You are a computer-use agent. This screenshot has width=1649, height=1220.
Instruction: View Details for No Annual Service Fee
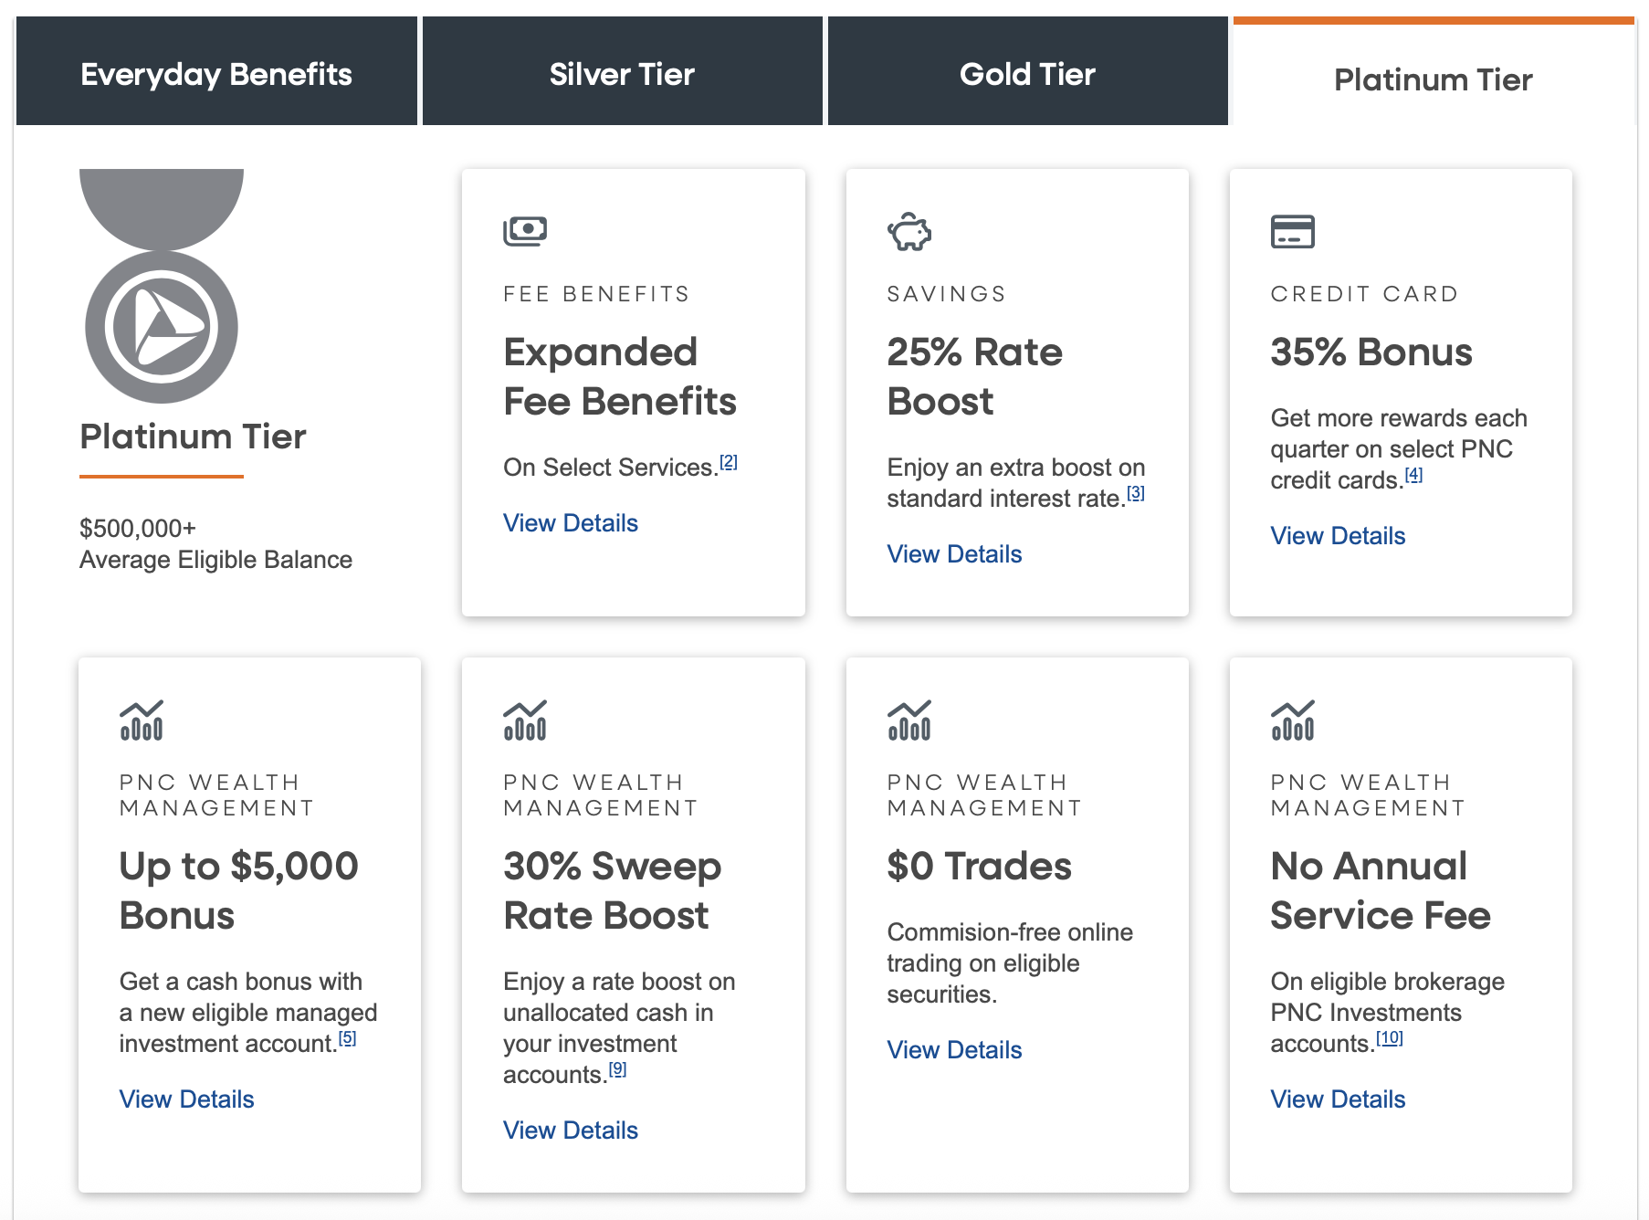click(1338, 1099)
